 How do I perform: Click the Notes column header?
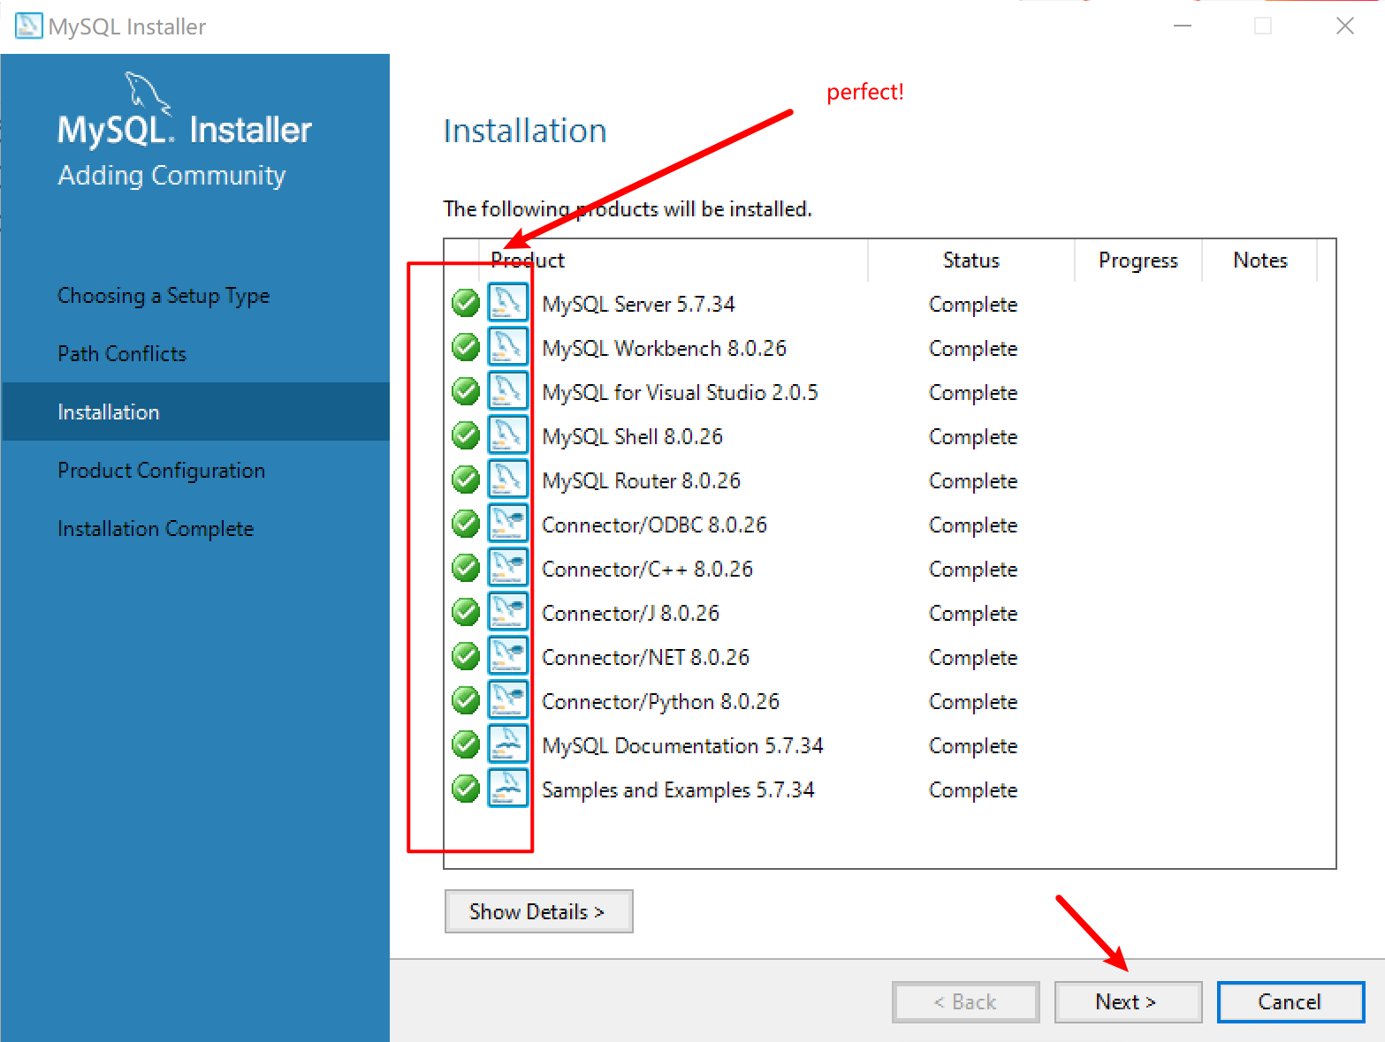click(x=1260, y=260)
